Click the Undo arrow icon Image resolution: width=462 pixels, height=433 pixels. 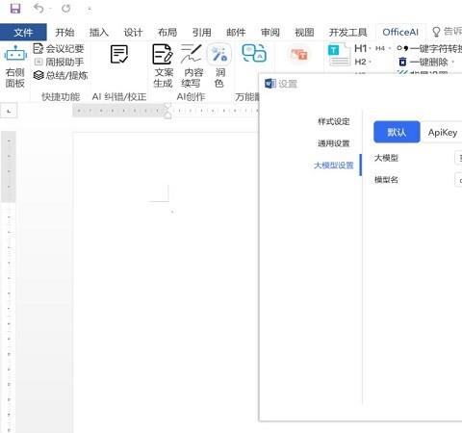[38, 9]
